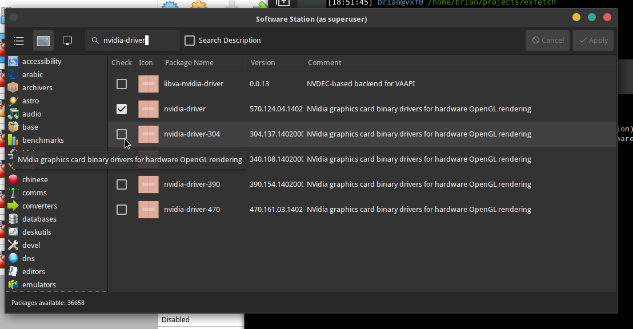Click the converters green arrow icon

pyautogui.click(x=13, y=206)
